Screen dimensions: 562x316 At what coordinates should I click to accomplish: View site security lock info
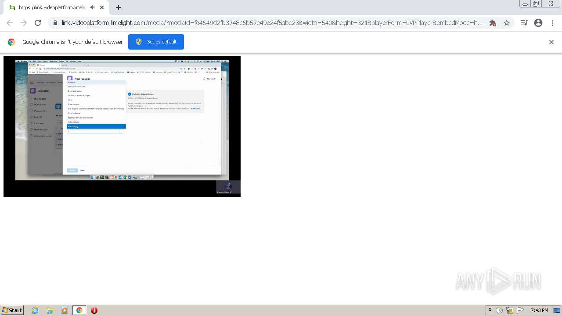coord(55,23)
